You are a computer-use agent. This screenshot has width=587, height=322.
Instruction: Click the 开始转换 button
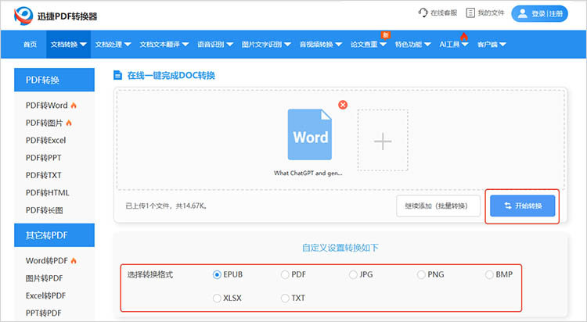(x=523, y=206)
